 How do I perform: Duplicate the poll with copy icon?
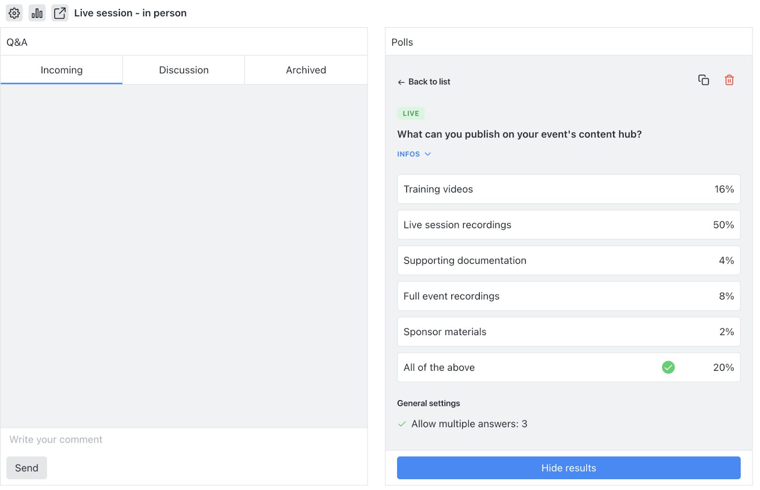(x=703, y=80)
